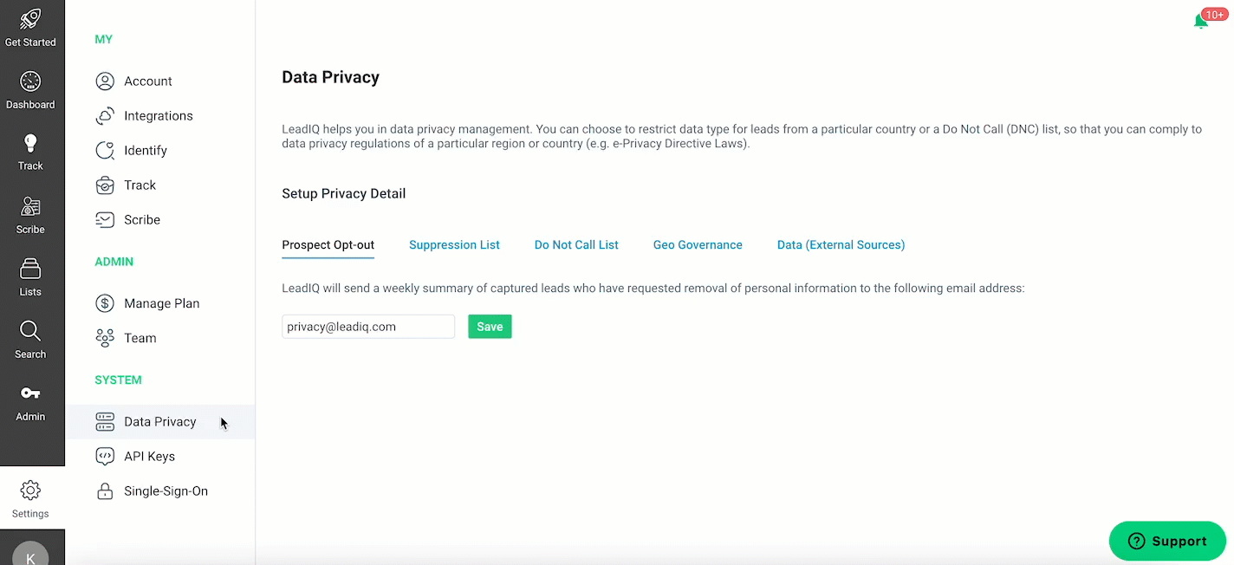Open Search magnifier icon

[30, 331]
